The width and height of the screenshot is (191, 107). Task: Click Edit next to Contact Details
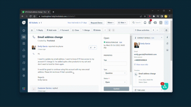coord(153,38)
